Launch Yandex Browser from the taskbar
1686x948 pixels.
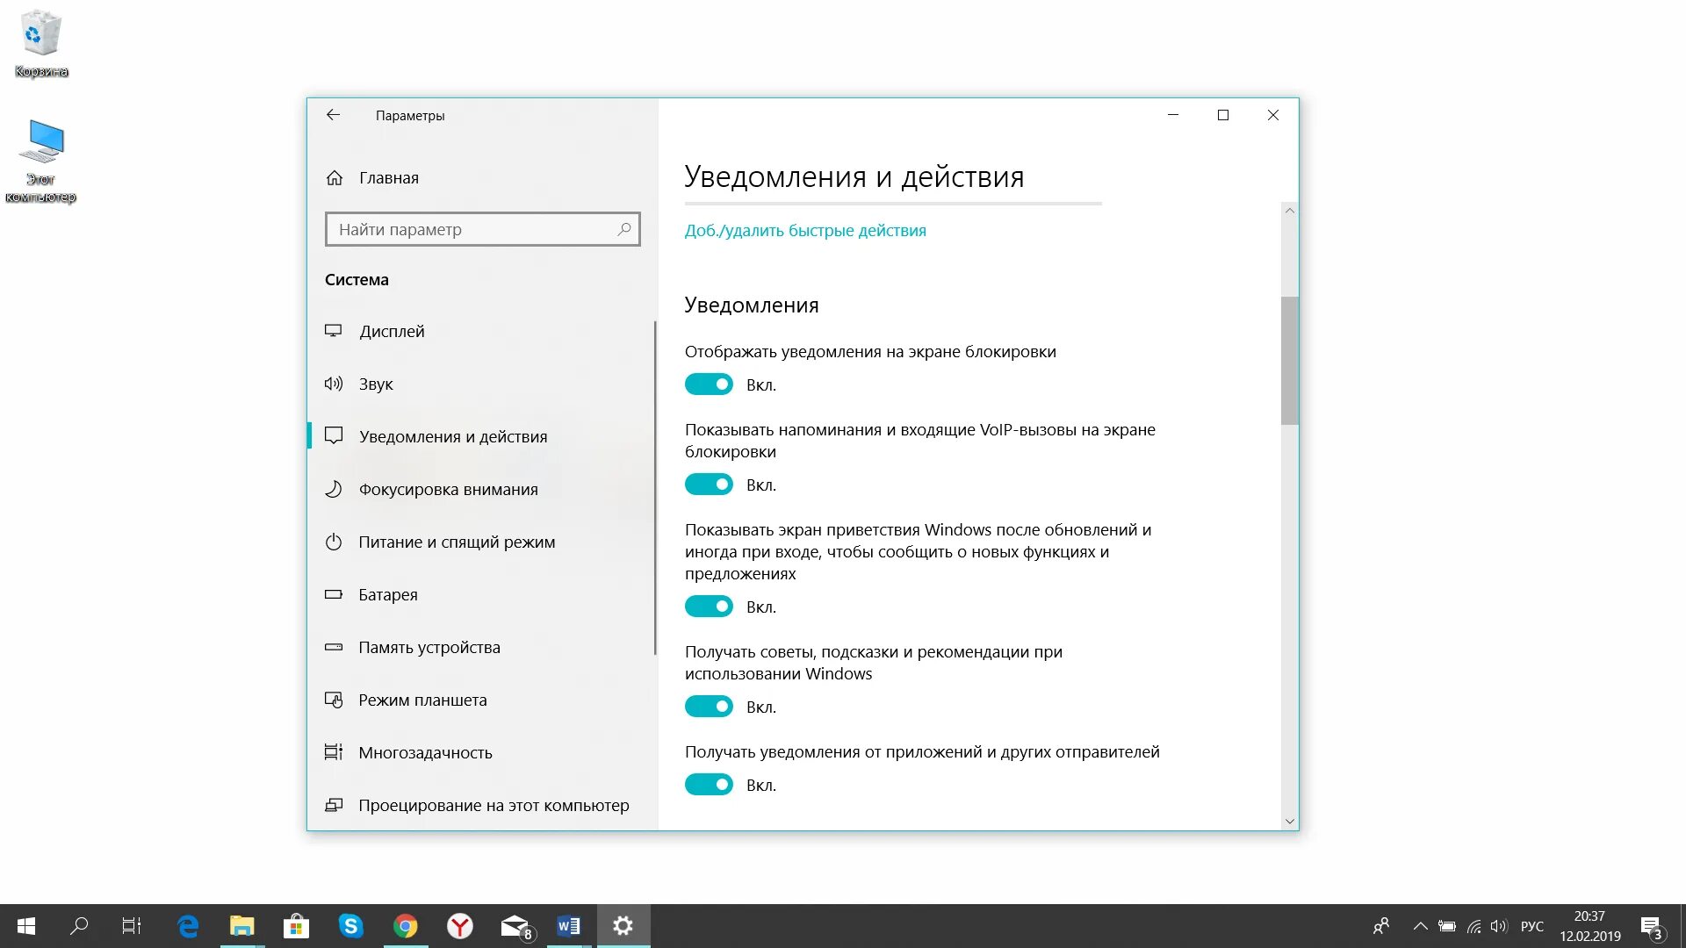460,925
